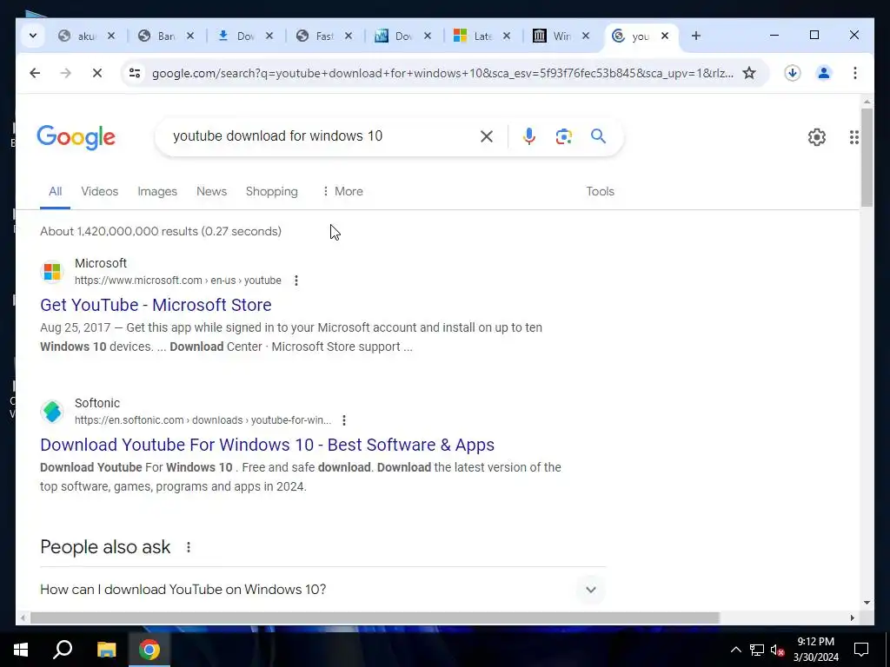The height and width of the screenshot is (667, 890).
Task: Open the network tray icon
Action: (757, 650)
